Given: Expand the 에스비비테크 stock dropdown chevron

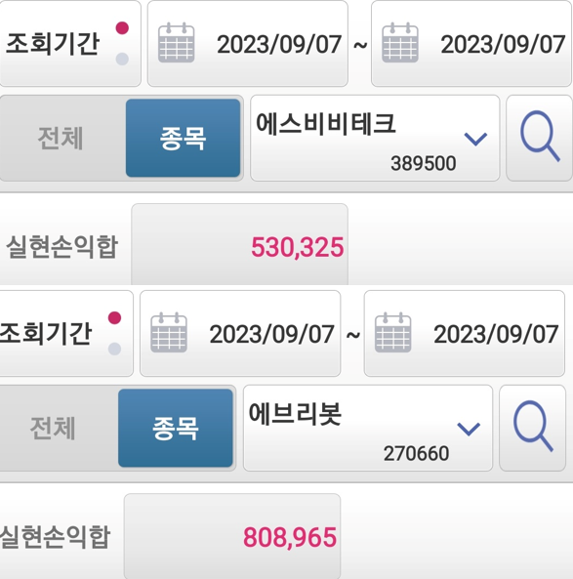Looking at the screenshot, I should [475, 139].
